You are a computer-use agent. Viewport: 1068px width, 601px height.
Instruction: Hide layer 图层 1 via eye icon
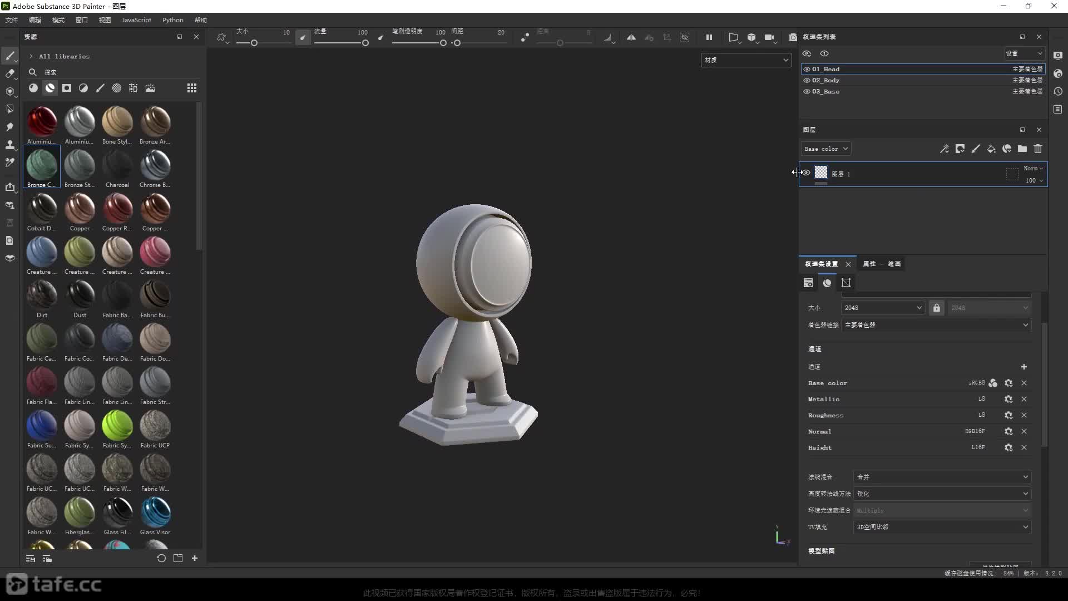point(806,173)
